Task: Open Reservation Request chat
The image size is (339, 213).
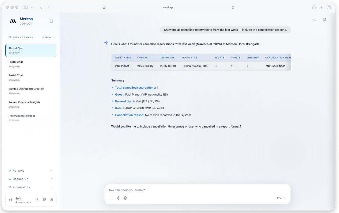Action: (31, 118)
